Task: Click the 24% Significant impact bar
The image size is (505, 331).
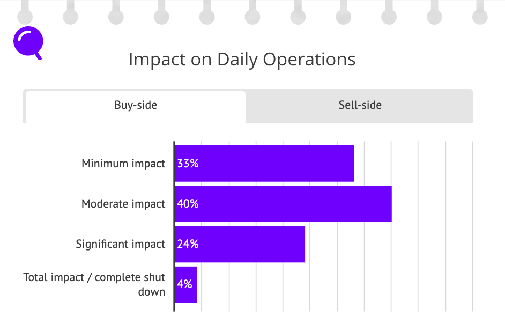Action: (x=240, y=244)
